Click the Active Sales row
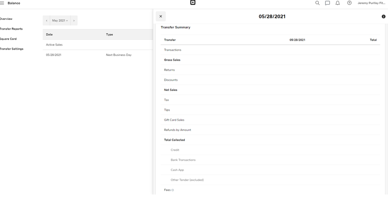Screen dimensions: 388x197 coord(54,45)
